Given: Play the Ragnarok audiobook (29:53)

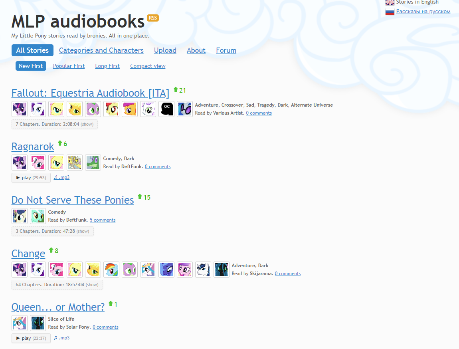Looking at the screenshot, I should click(x=31, y=178).
